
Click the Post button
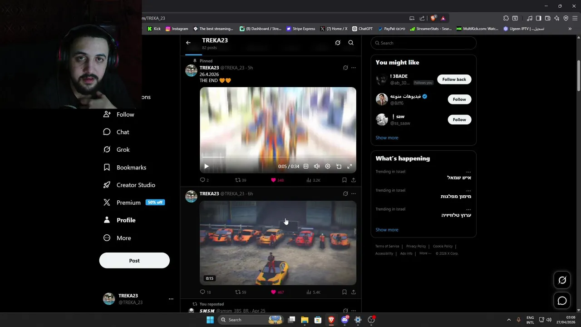(x=134, y=261)
